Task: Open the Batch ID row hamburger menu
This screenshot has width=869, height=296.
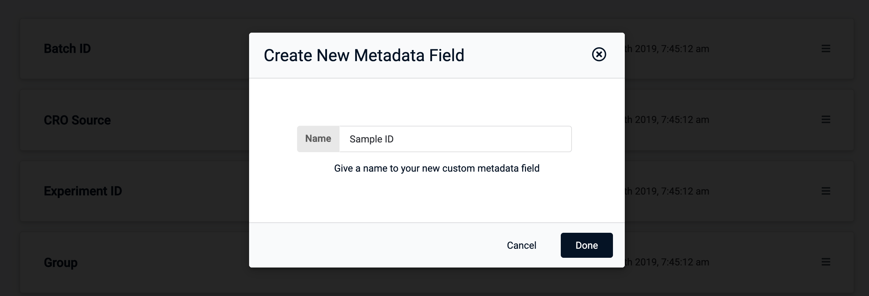Action: coord(826,49)
